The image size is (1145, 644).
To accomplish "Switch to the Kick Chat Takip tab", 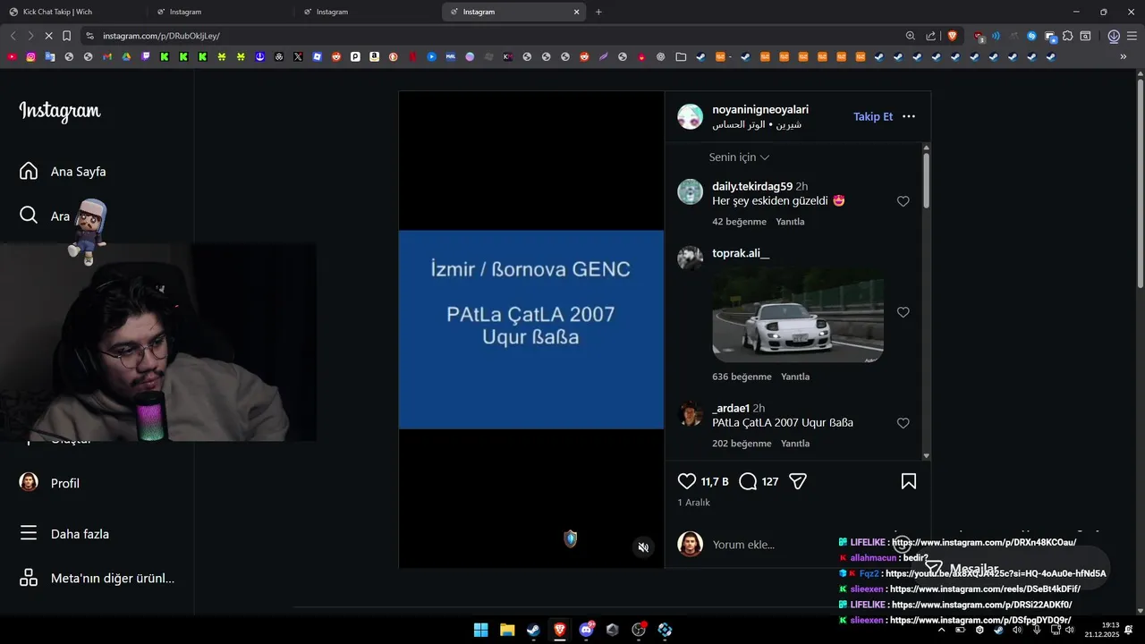I will click(72, 12).
